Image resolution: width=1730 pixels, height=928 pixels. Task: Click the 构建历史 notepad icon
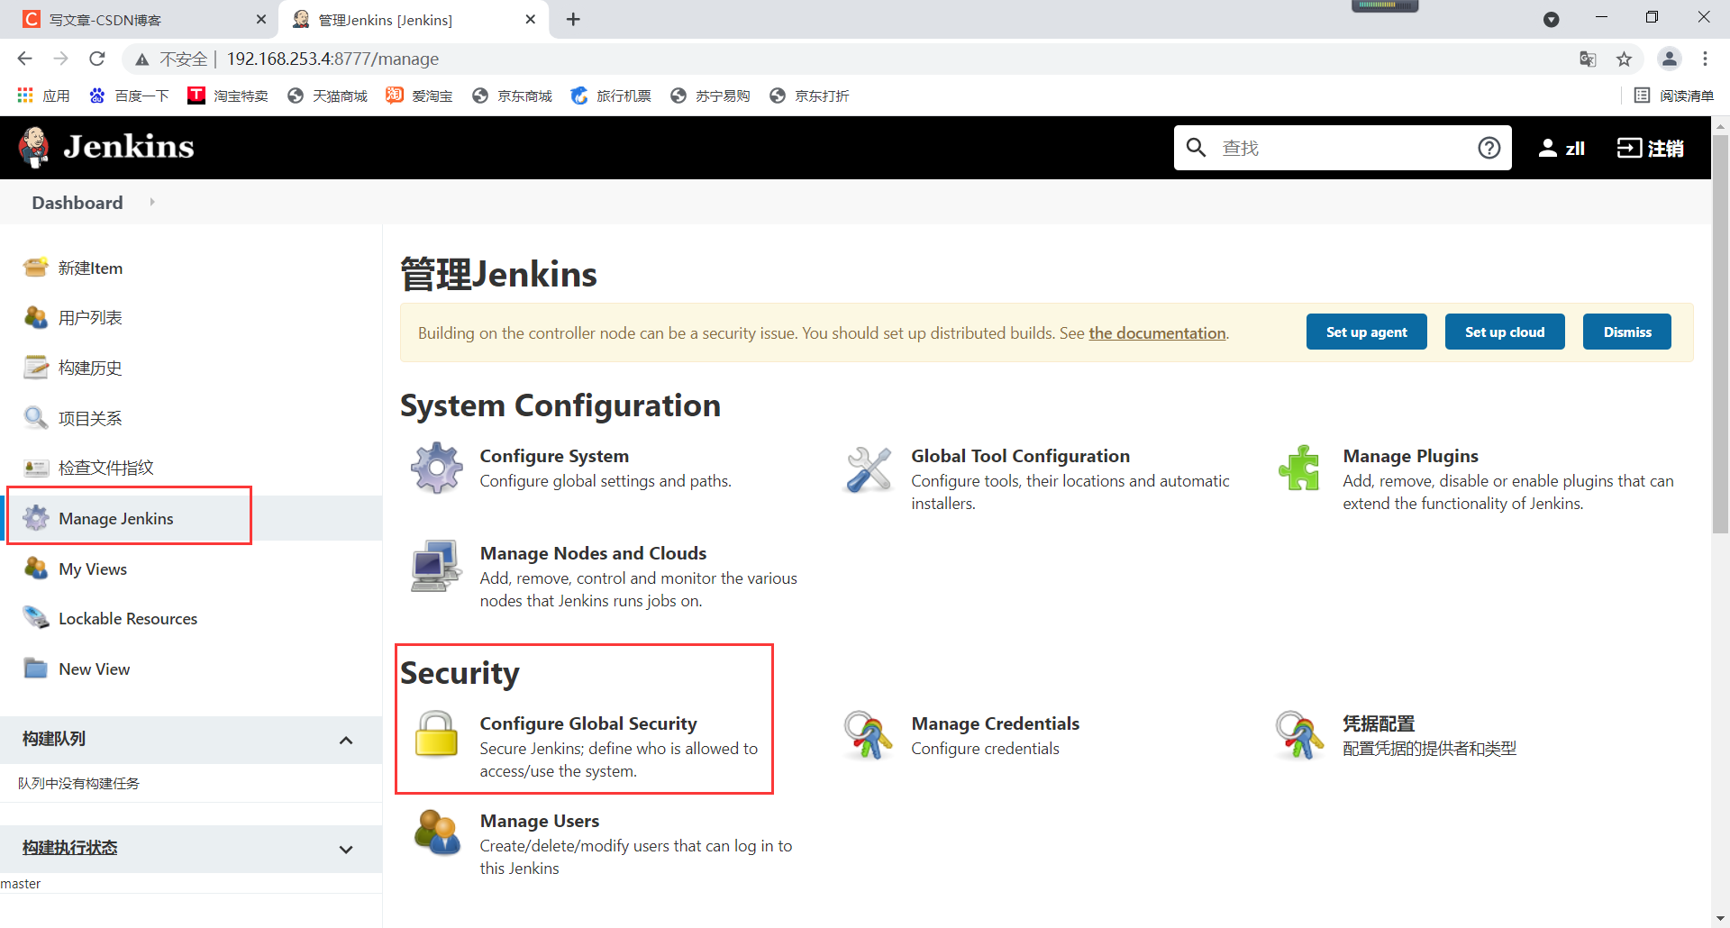(36, 368)
